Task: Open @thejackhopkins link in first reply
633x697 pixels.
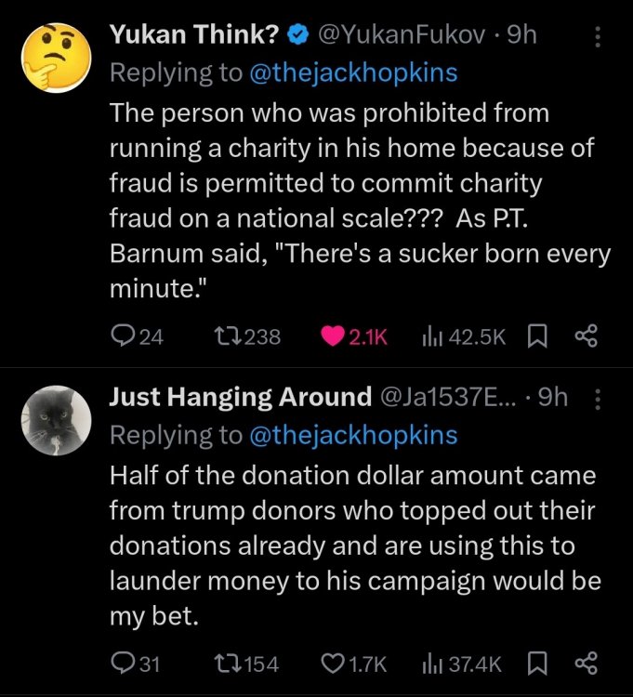Action: (x=353, y=73)
